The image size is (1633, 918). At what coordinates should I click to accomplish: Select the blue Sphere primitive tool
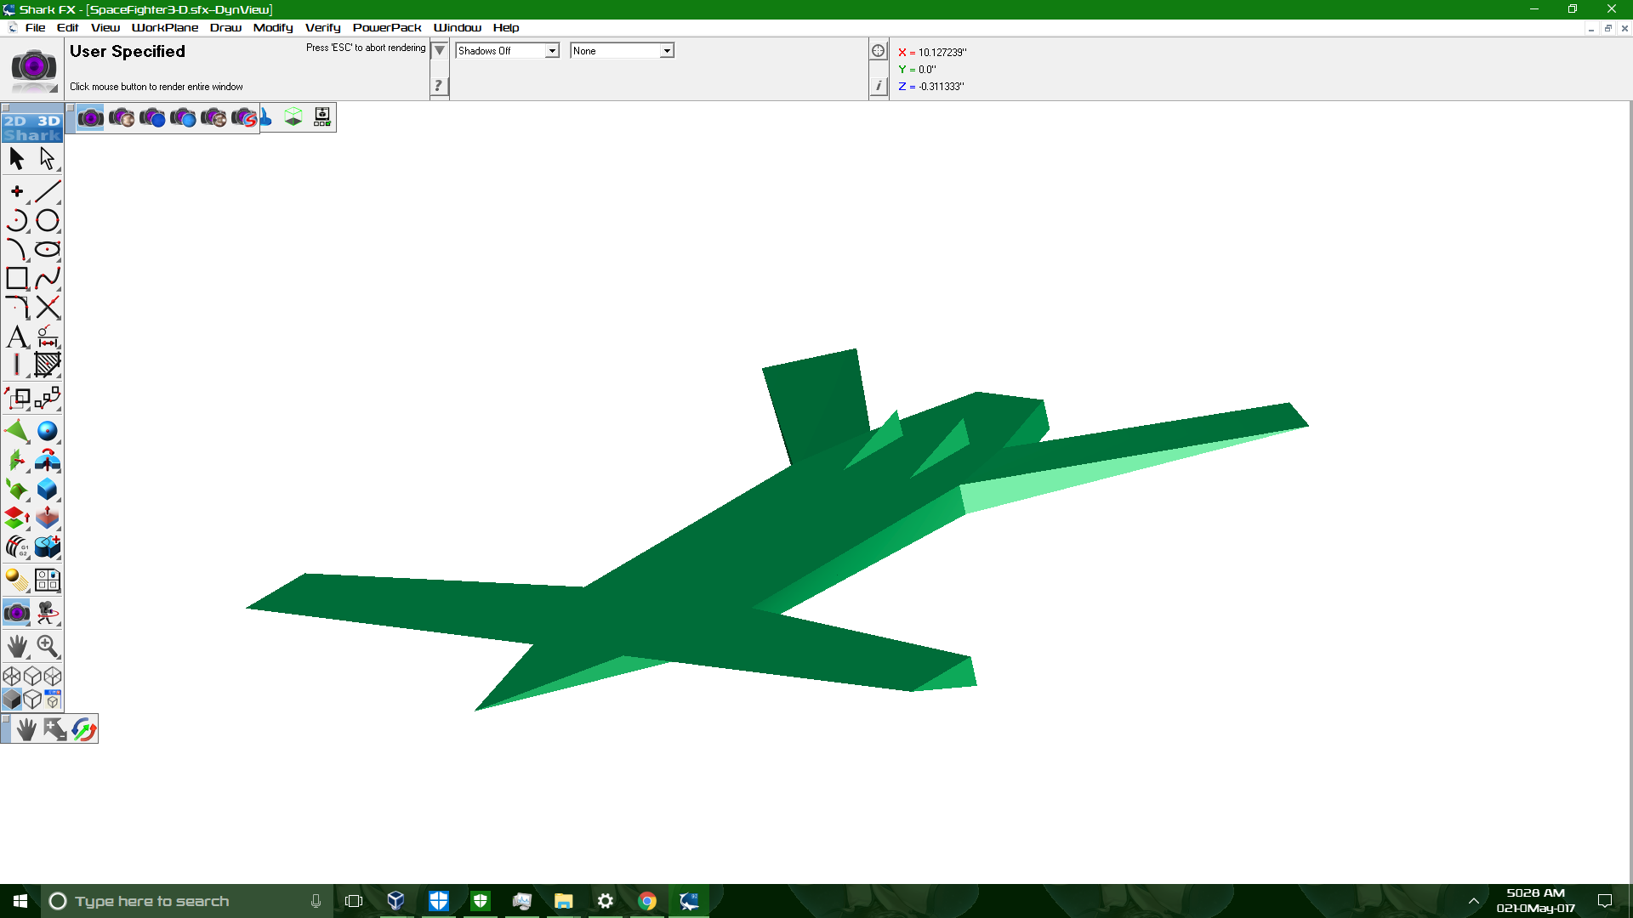pyautogui.click(x=48, y=431)
